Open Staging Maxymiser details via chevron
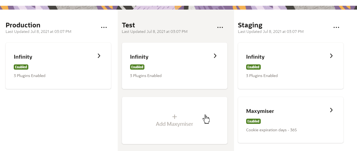 point(331,110)
